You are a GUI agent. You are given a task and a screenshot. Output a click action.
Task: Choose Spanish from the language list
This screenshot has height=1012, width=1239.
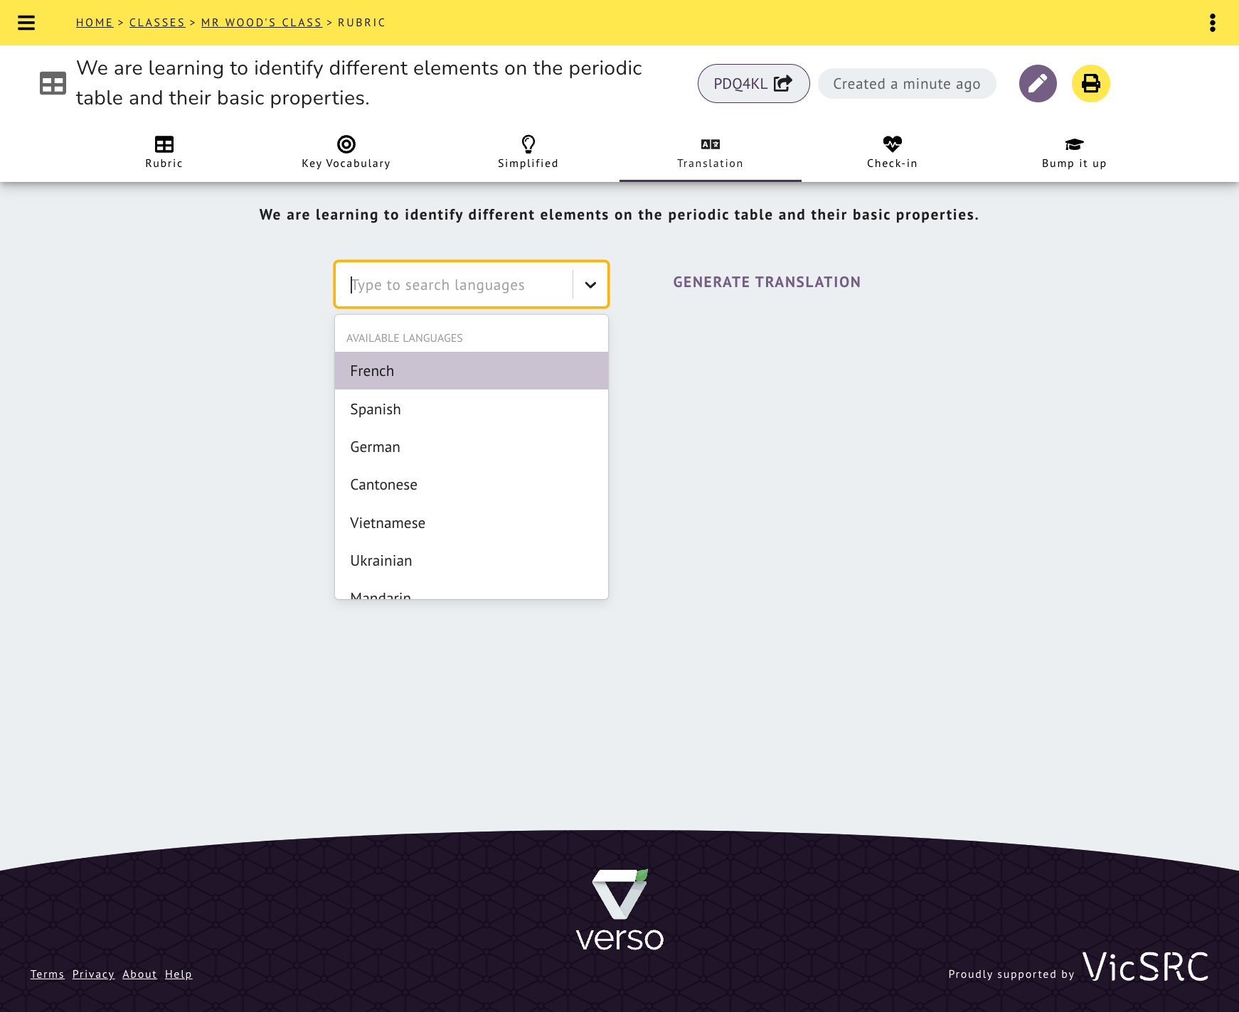tap(472, 409)
